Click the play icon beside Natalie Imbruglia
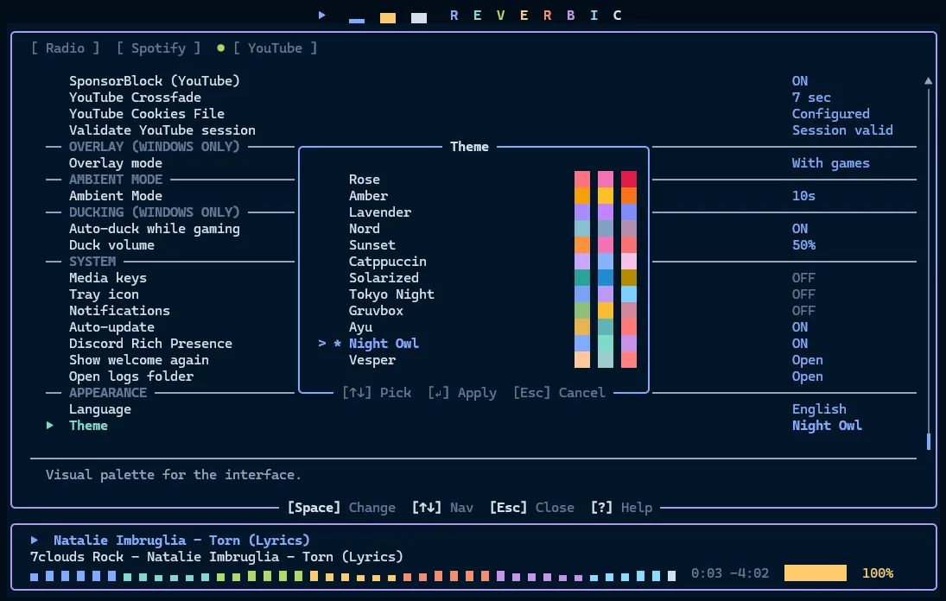 point(35,540)
